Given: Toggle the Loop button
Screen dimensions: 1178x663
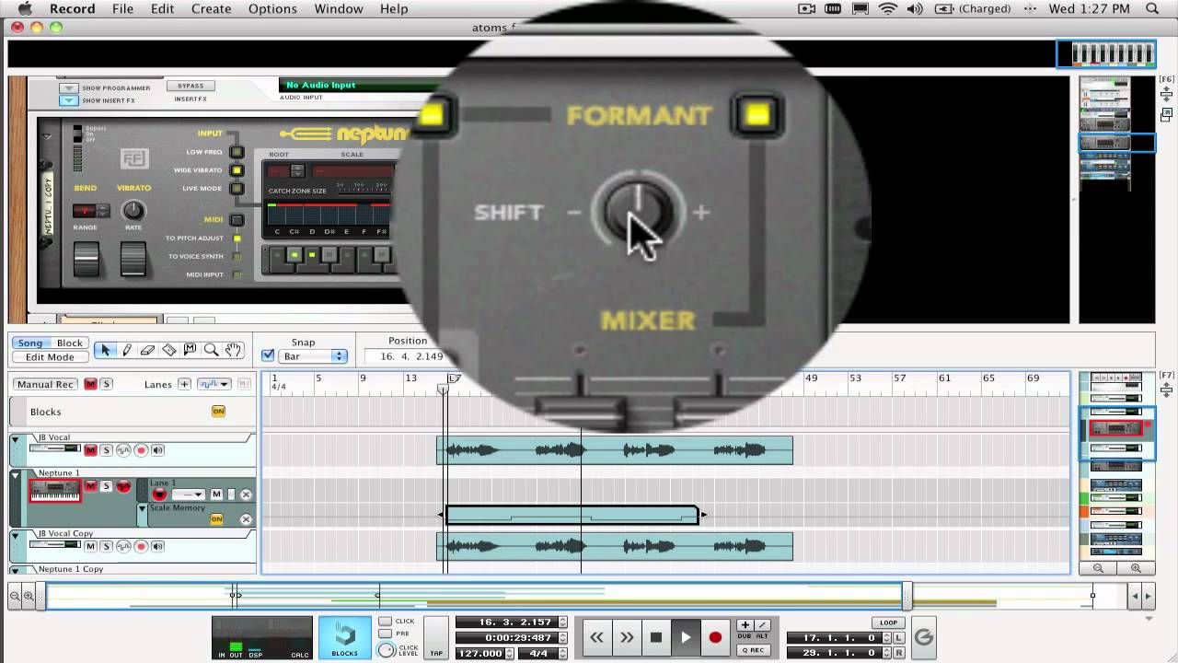Looking at the screenshot, I should pyautogui.click(x=888, y=622).
